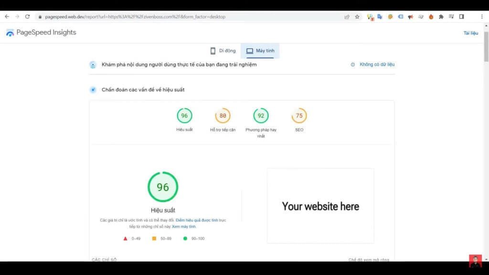The width and height of the screenshot is (489, 275).
Task: Open the media control playlist icon
Action: 451,17
